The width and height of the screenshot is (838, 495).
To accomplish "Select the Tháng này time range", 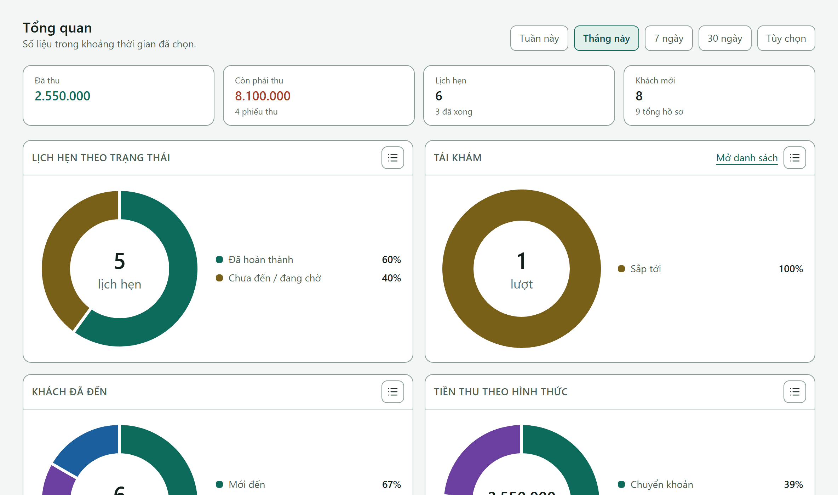I will (606, 38).
